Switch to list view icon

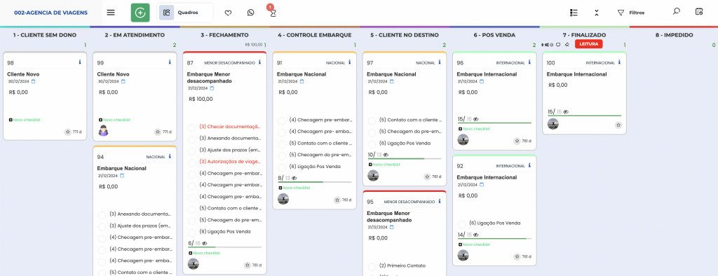574,13
